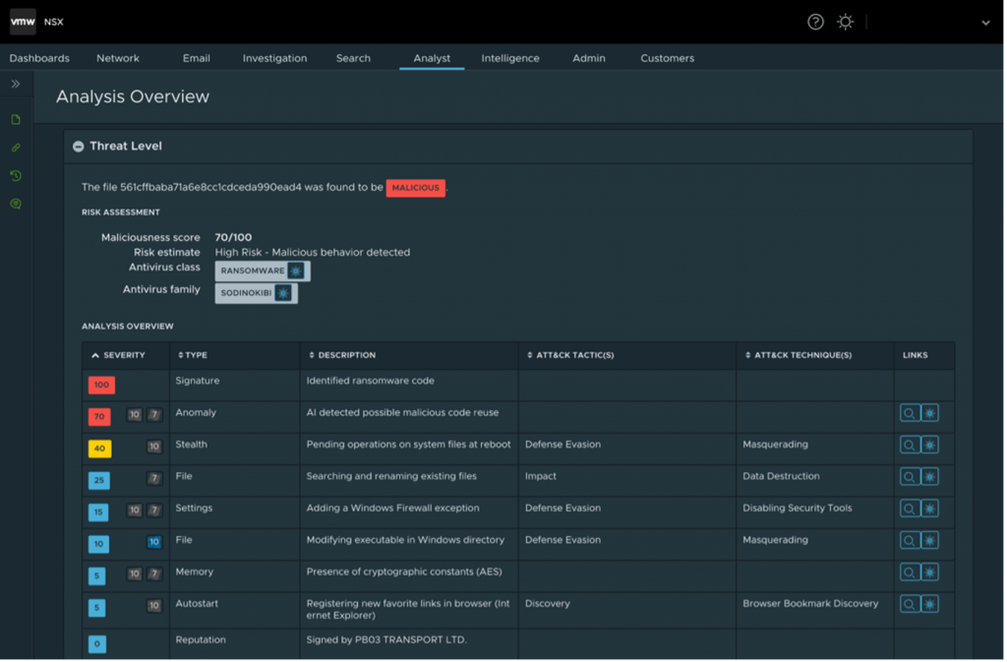The height and width of the screenshot is (662, 1007).
Task: Click intelligence icon in the Stealth row
Action: point(929,446)
